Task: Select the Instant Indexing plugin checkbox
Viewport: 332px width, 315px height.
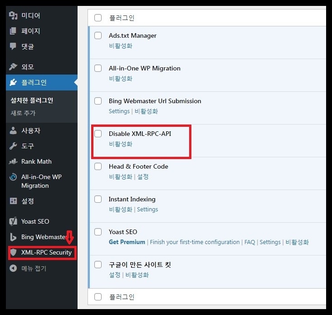Action: coord(98,199)
